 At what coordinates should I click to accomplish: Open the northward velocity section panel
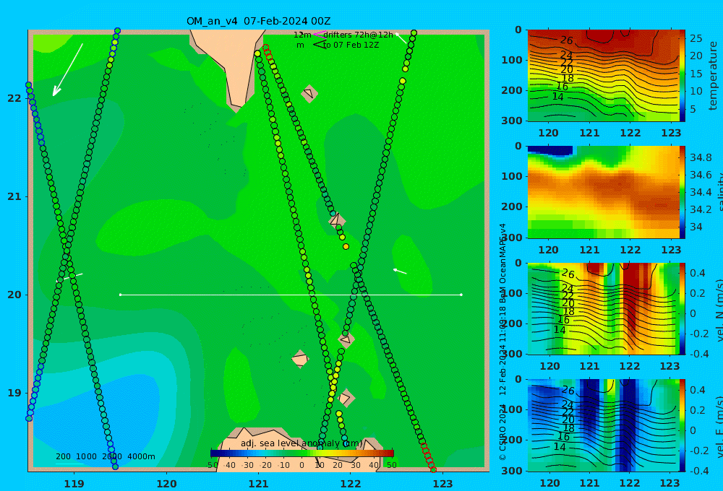pyautogui.click(x=603, y=308)
